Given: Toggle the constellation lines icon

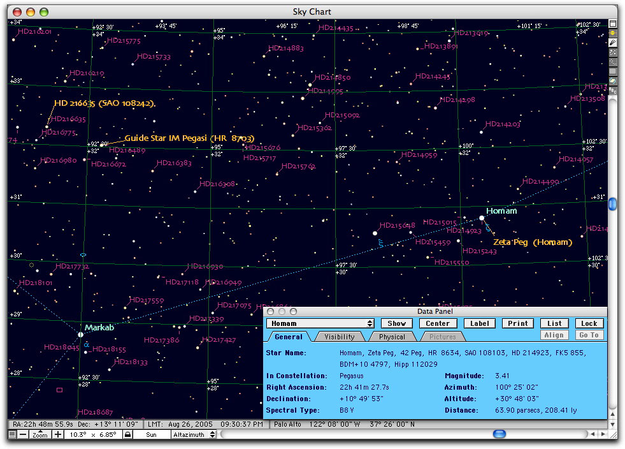Looking at the screenshot, I should [x=613, y=62].
